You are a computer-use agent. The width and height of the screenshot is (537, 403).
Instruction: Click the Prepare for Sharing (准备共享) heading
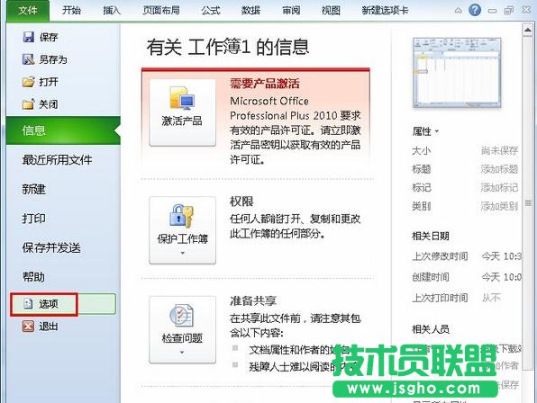click(253, 300)
